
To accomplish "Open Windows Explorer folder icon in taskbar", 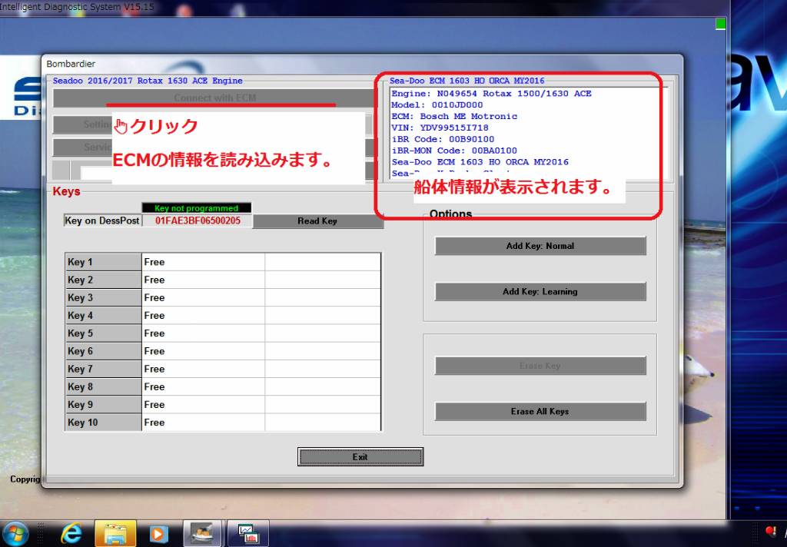I will coord(115,533).
